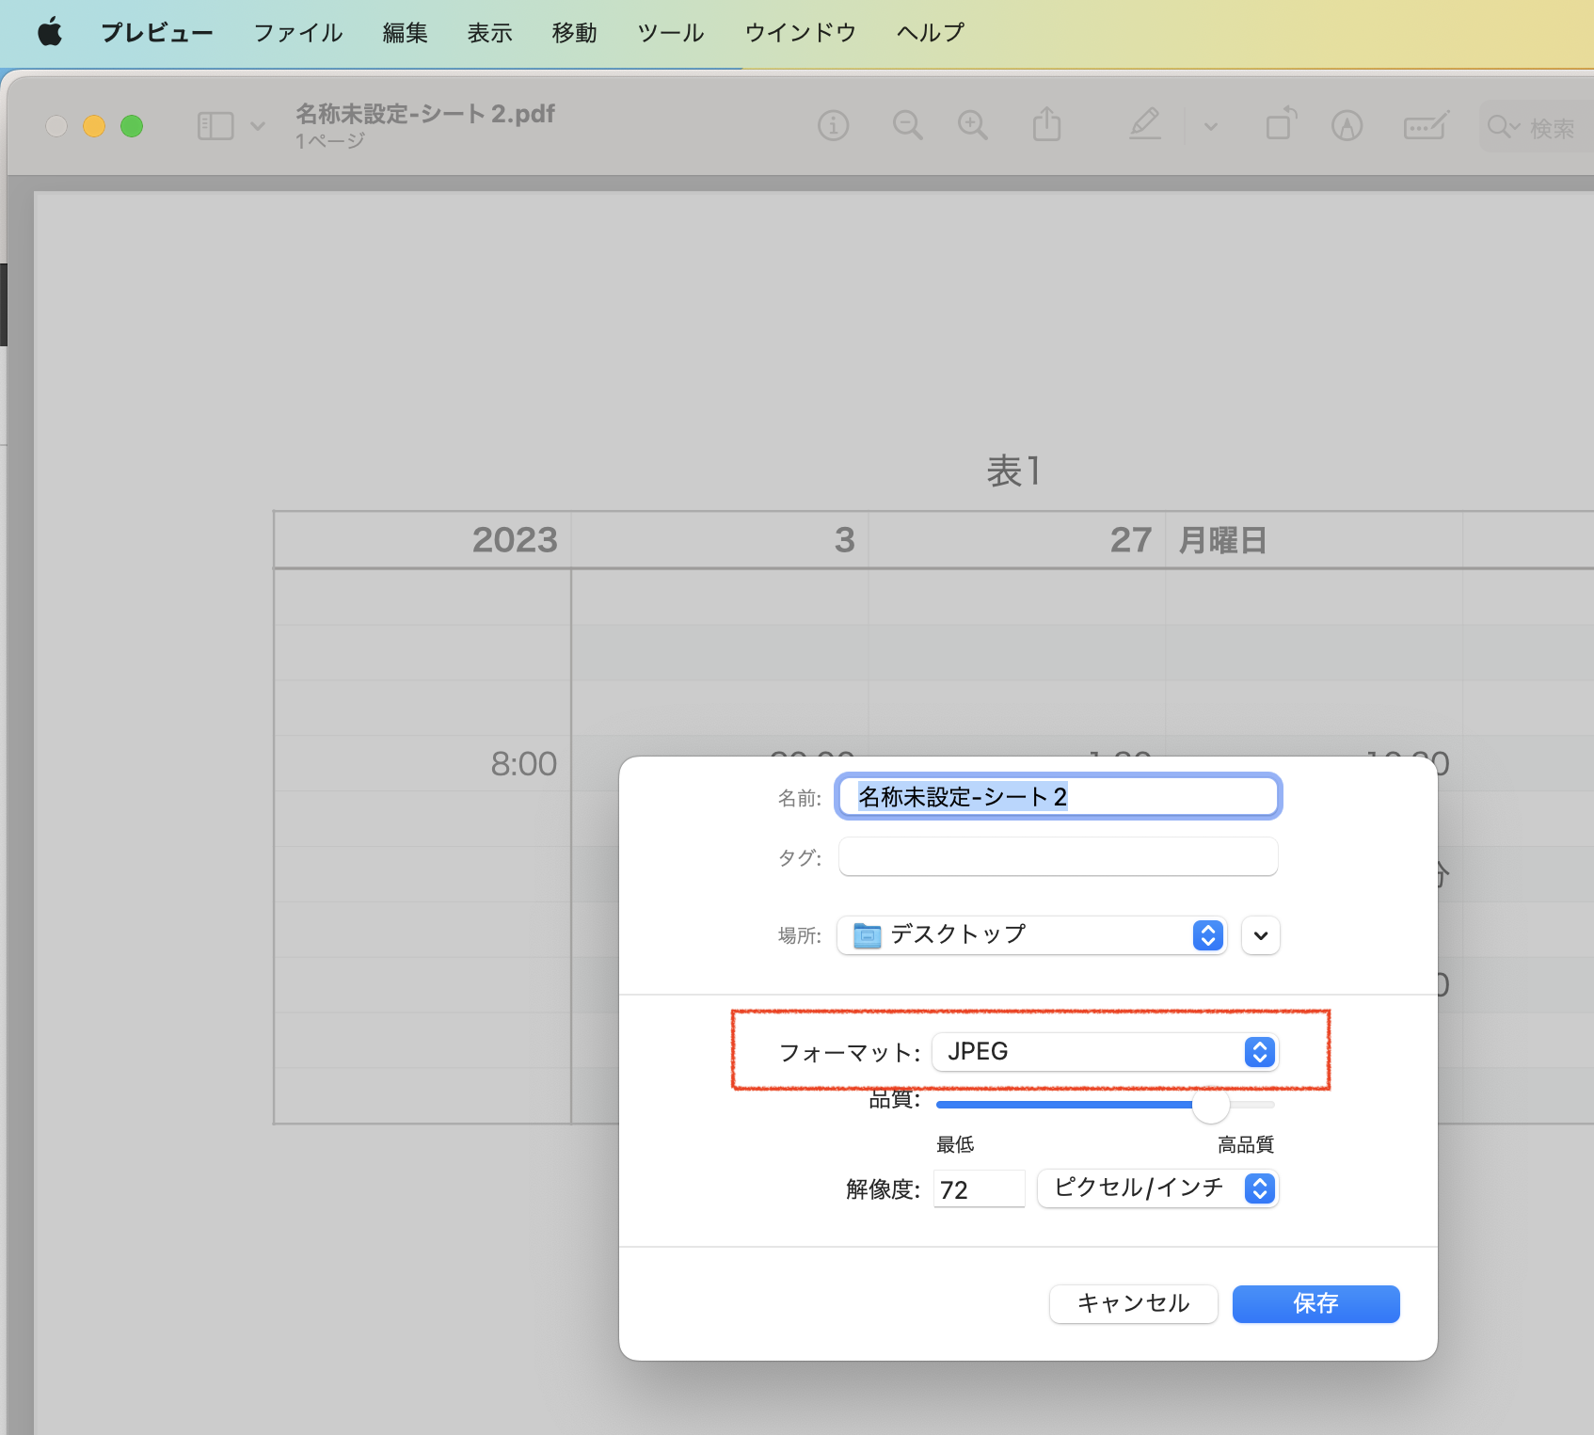Open the sidebar view options chevron
The width and height of the screenshot is (1594, 1435).
click(258, 126)
